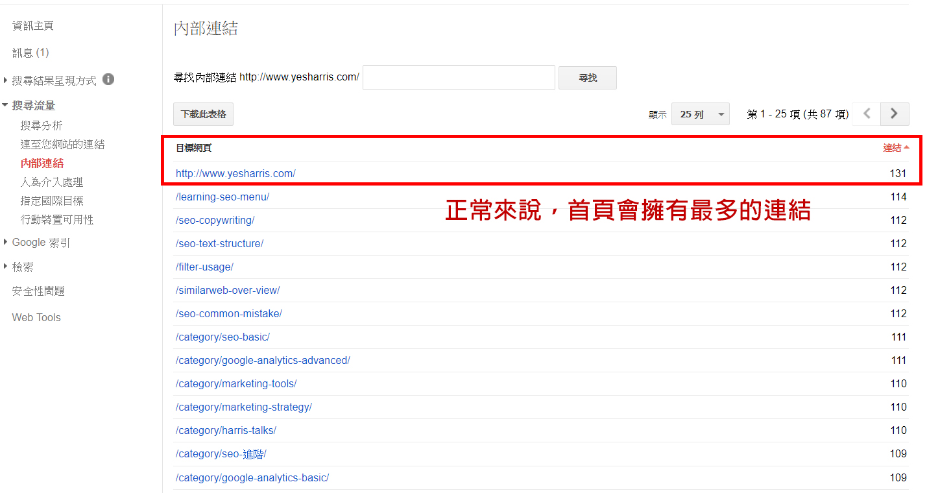Select 指定國際目標 in the sidebar
Image resolution: width=927 pixels, height=493 pixels.
52,201
